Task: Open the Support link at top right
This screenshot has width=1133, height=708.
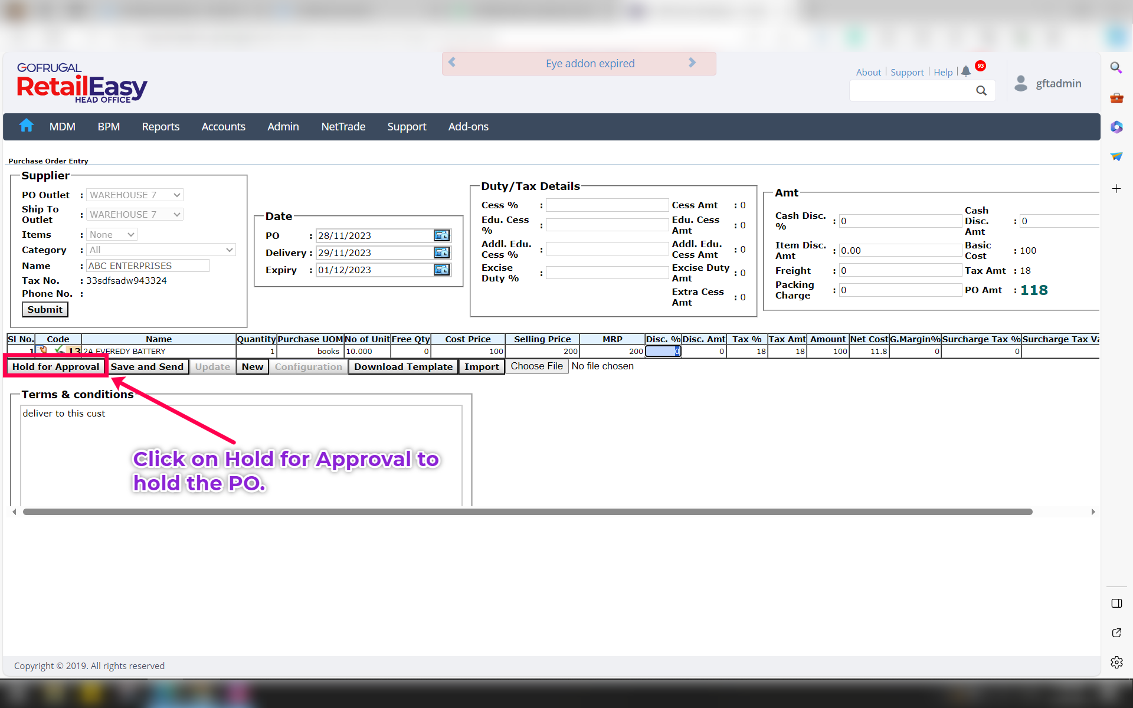Action: (x=907, y=72)
